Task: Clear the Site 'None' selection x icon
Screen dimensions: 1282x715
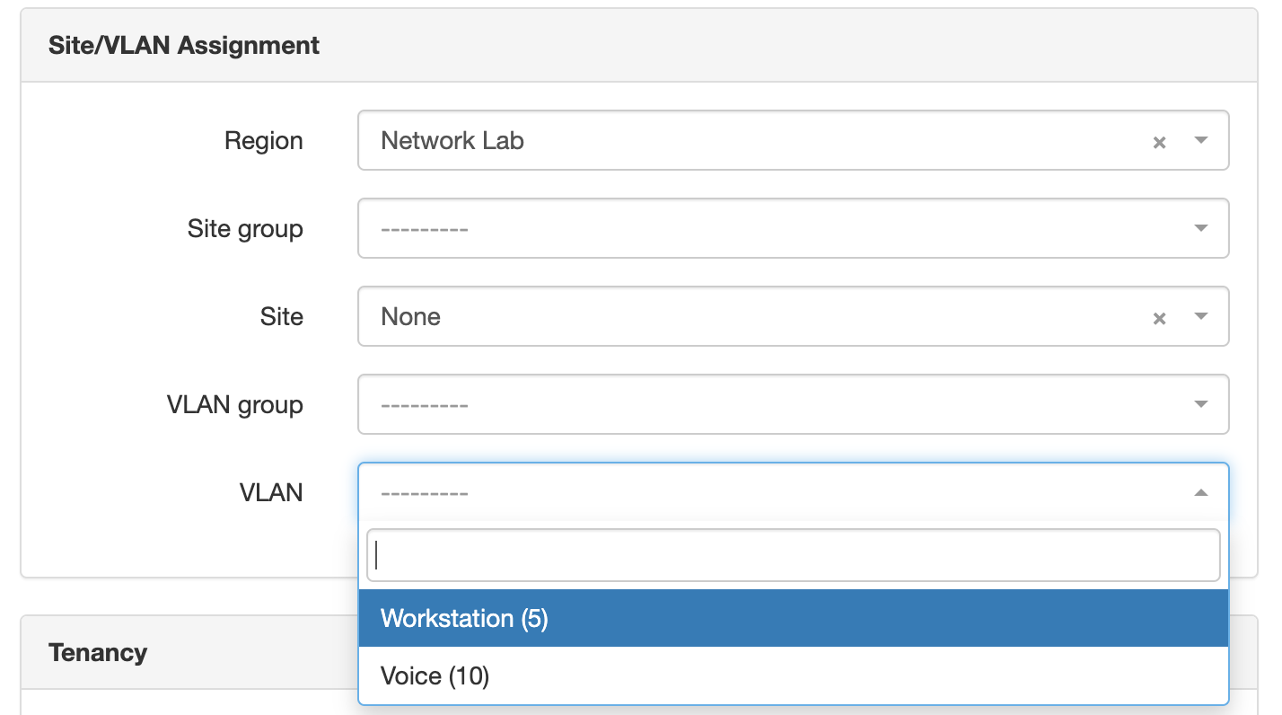Action: coord(1159,318)
